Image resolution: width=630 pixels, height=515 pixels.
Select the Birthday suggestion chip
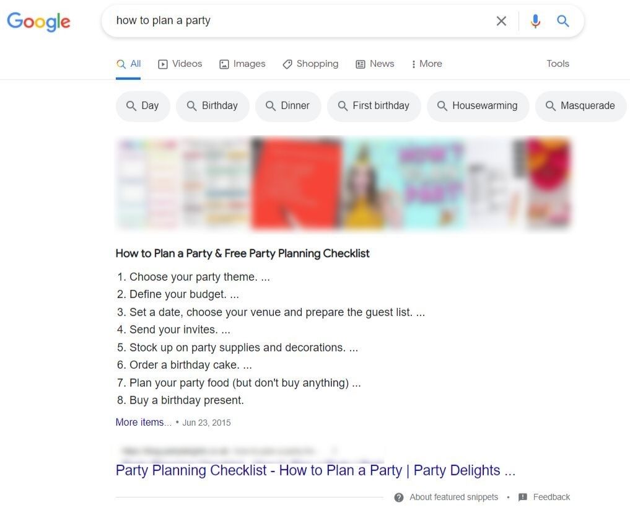tap(213, 105)
